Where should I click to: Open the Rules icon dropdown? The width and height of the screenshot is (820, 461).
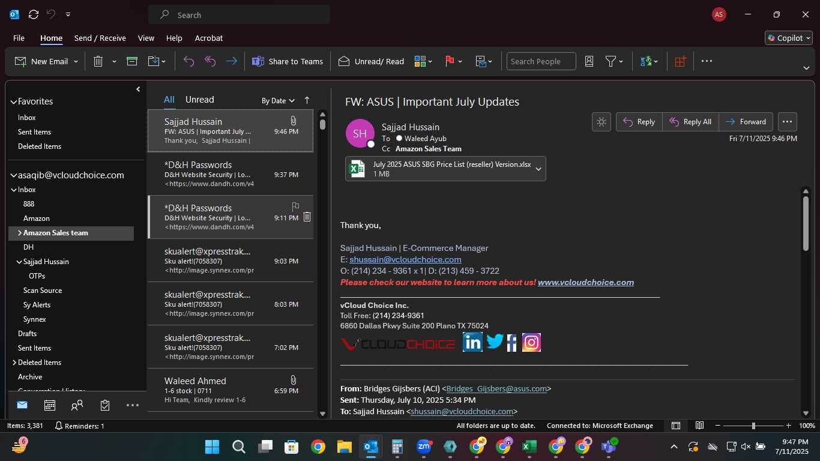pos(484,61)
